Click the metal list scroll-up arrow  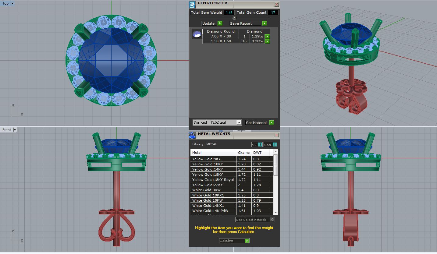pyautogui.click(x=276, y=152)
